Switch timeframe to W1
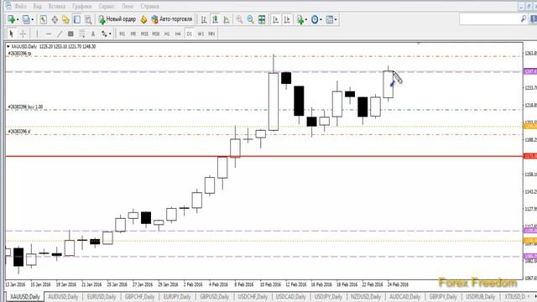This screenshot has height=302, width=537. (x=201, y=34)
